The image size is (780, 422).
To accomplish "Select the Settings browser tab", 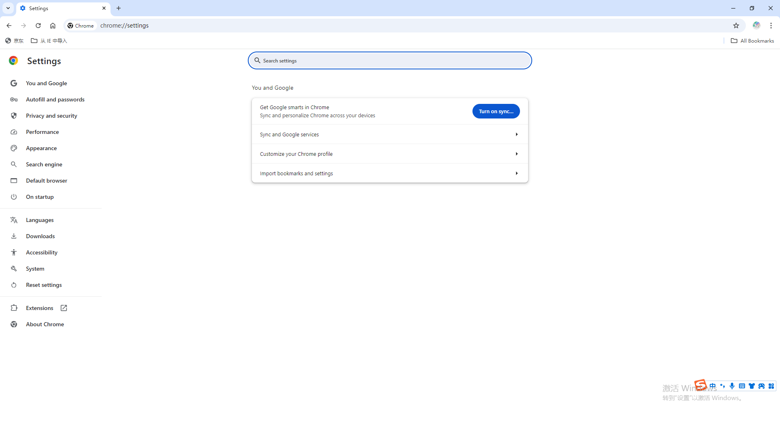I will 63,8.
